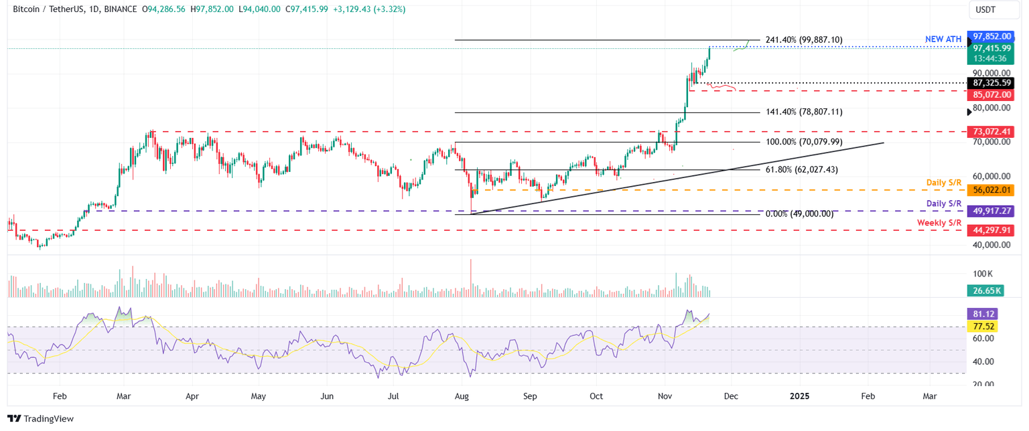Click the red 73,072.41 resistance label
This screenshot has height=431, width=1029.
(x=991, y=132)
